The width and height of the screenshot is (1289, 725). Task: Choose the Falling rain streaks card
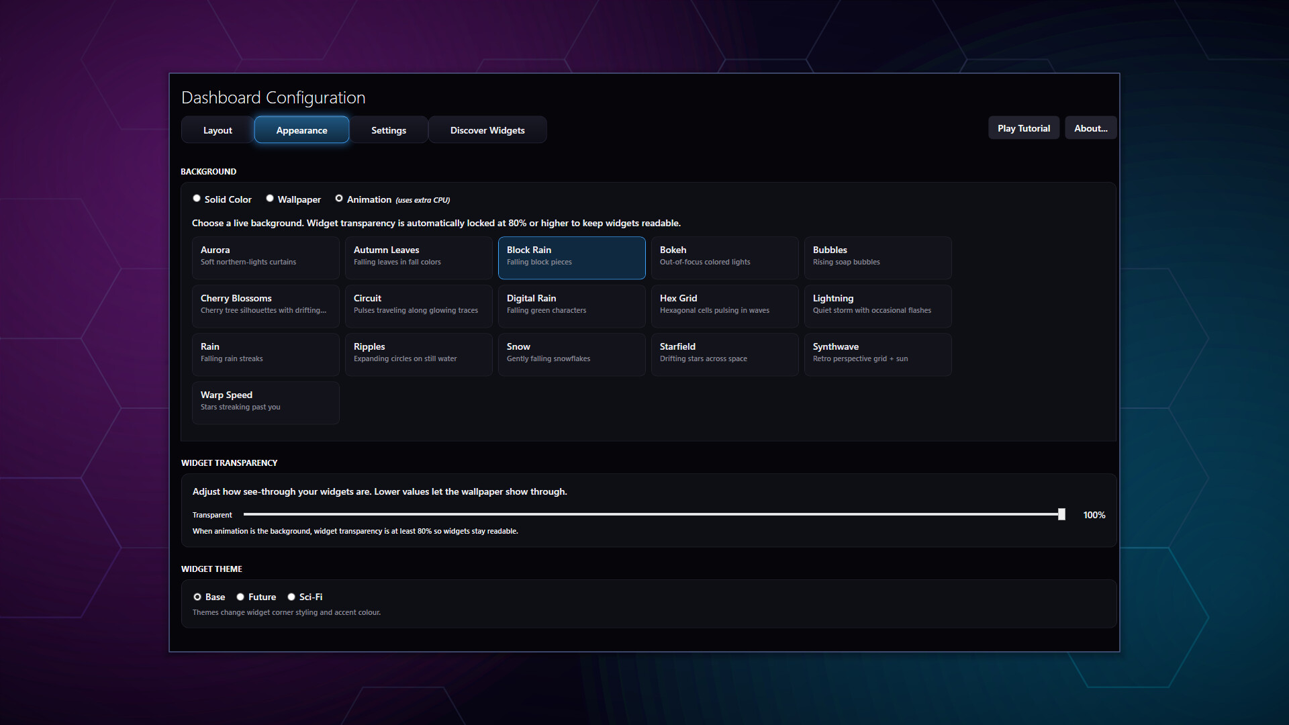266,354
